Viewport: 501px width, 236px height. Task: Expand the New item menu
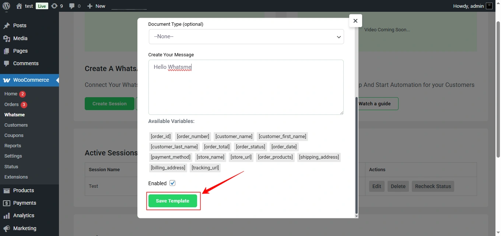(x=96, y=6)
